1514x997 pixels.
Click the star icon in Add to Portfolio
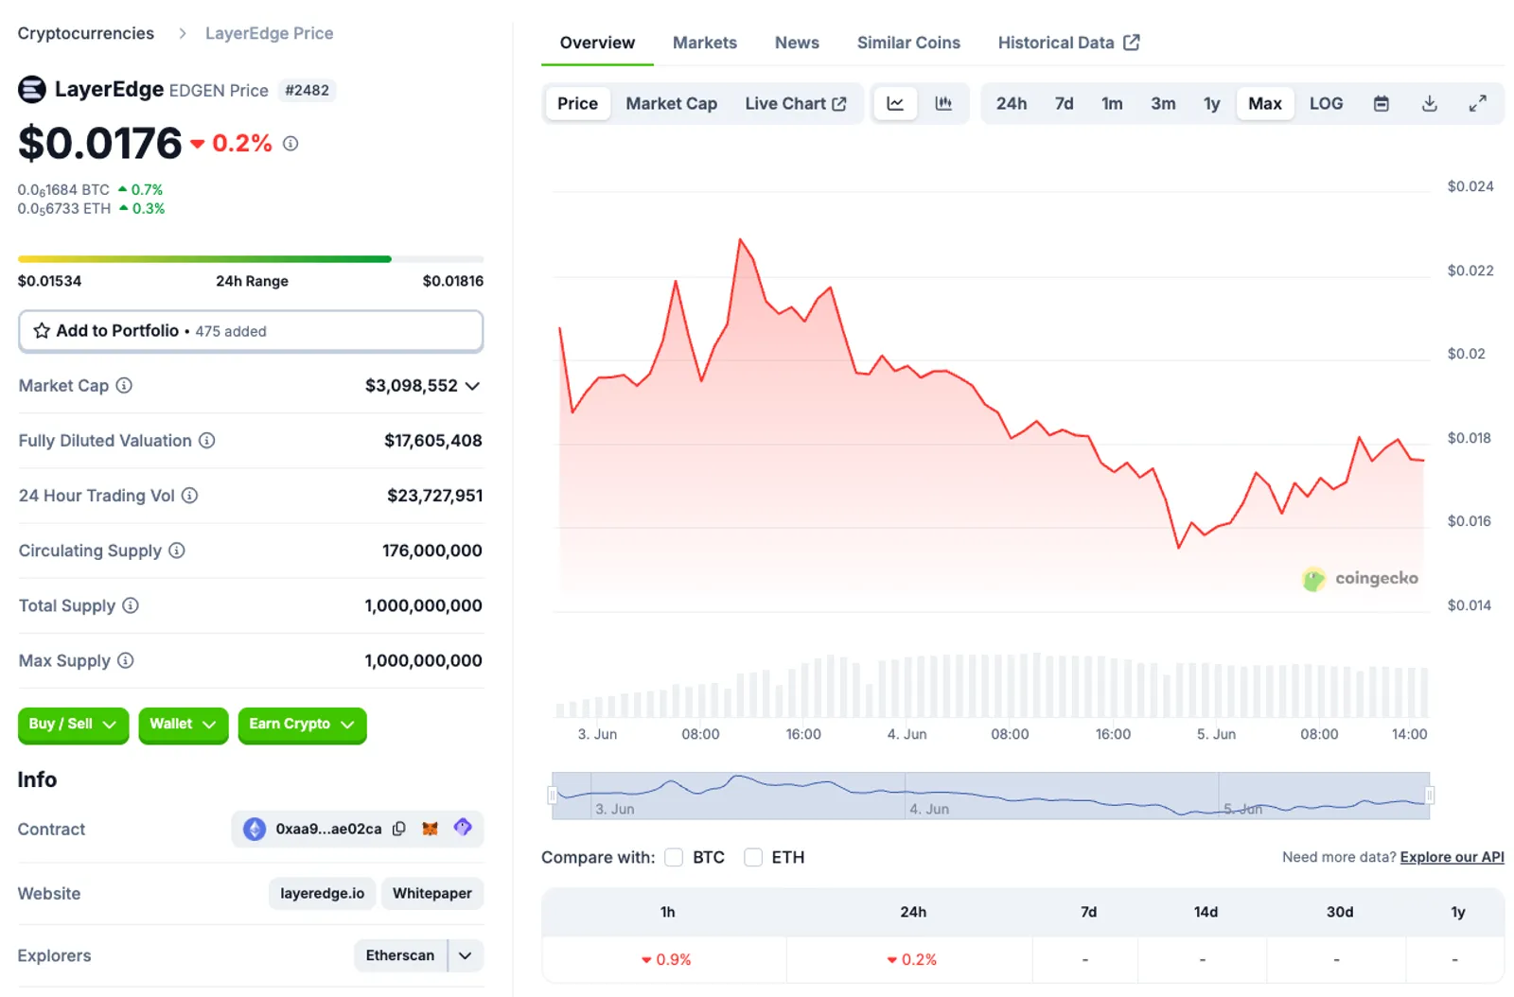[x=42, y=331]
